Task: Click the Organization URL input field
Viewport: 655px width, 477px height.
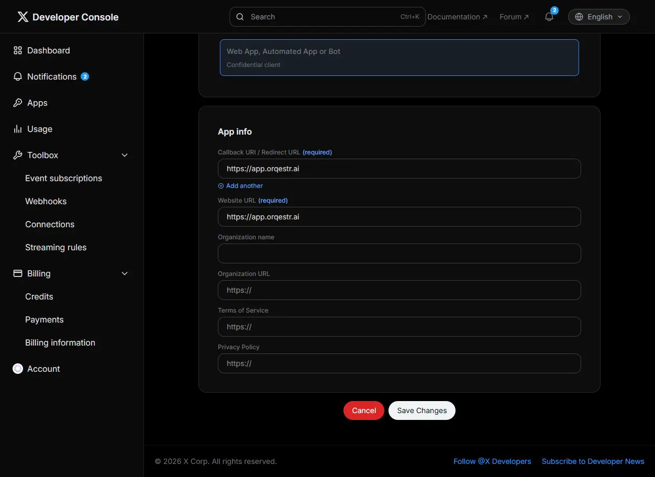Action: click(399, 290)
